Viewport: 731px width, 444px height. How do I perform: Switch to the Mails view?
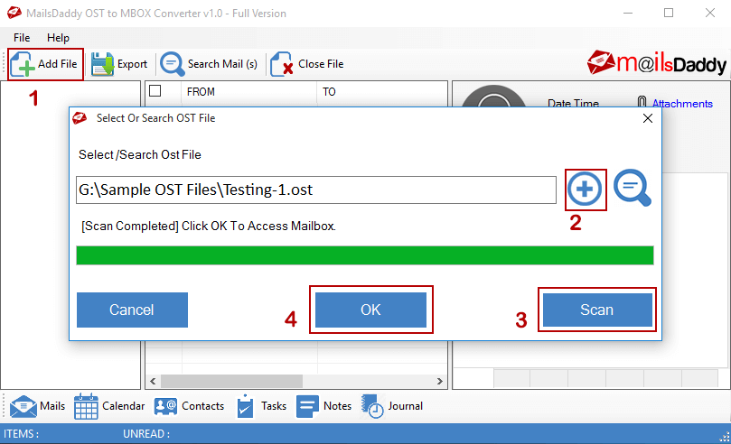point(37,406)
